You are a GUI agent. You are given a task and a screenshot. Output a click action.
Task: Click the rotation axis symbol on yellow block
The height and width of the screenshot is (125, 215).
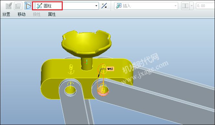71,69
